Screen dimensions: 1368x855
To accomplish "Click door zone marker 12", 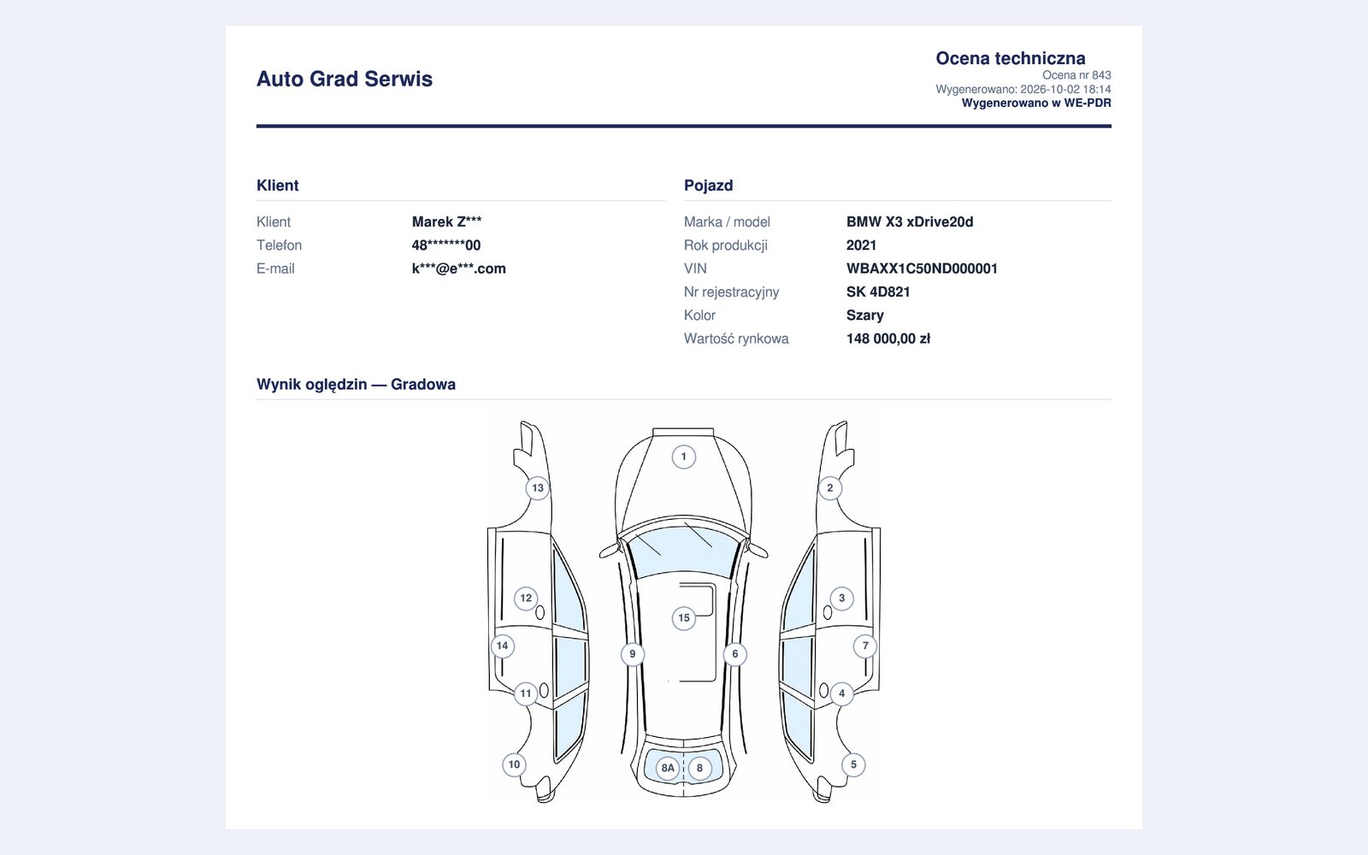I will [x=526, y=598].
